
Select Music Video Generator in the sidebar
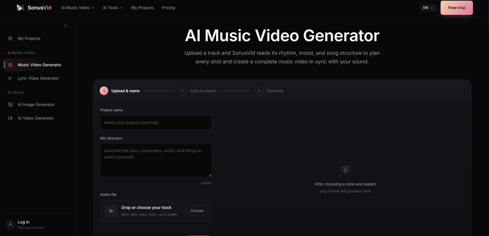click(38, 65)
